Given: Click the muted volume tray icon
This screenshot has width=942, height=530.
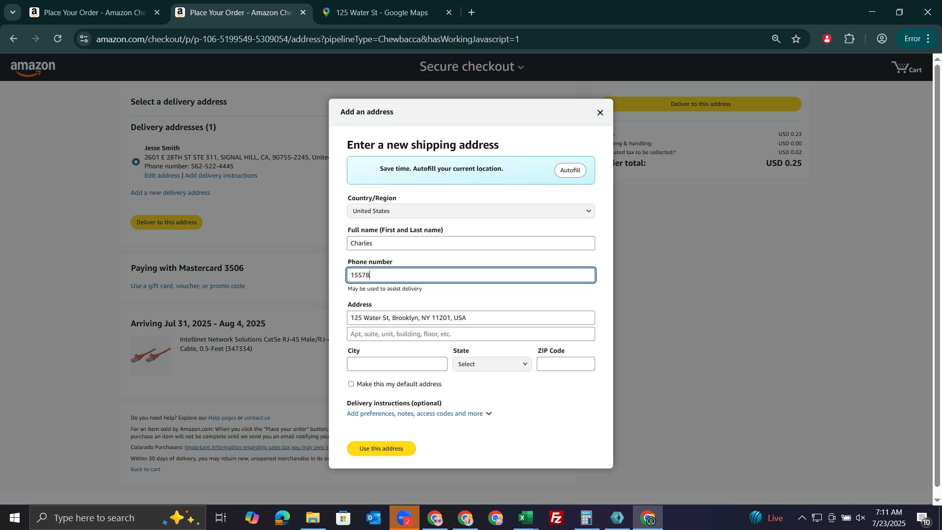Looking at the screenshot, I should 861,518.
